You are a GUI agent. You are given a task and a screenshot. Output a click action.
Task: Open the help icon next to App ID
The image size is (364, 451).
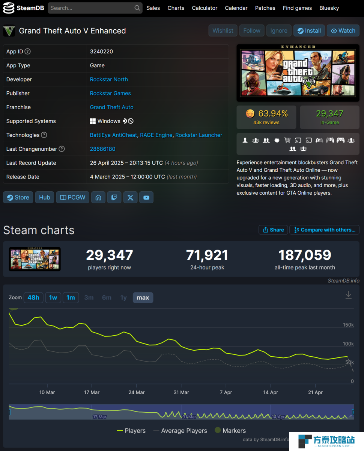click(27, 51)
